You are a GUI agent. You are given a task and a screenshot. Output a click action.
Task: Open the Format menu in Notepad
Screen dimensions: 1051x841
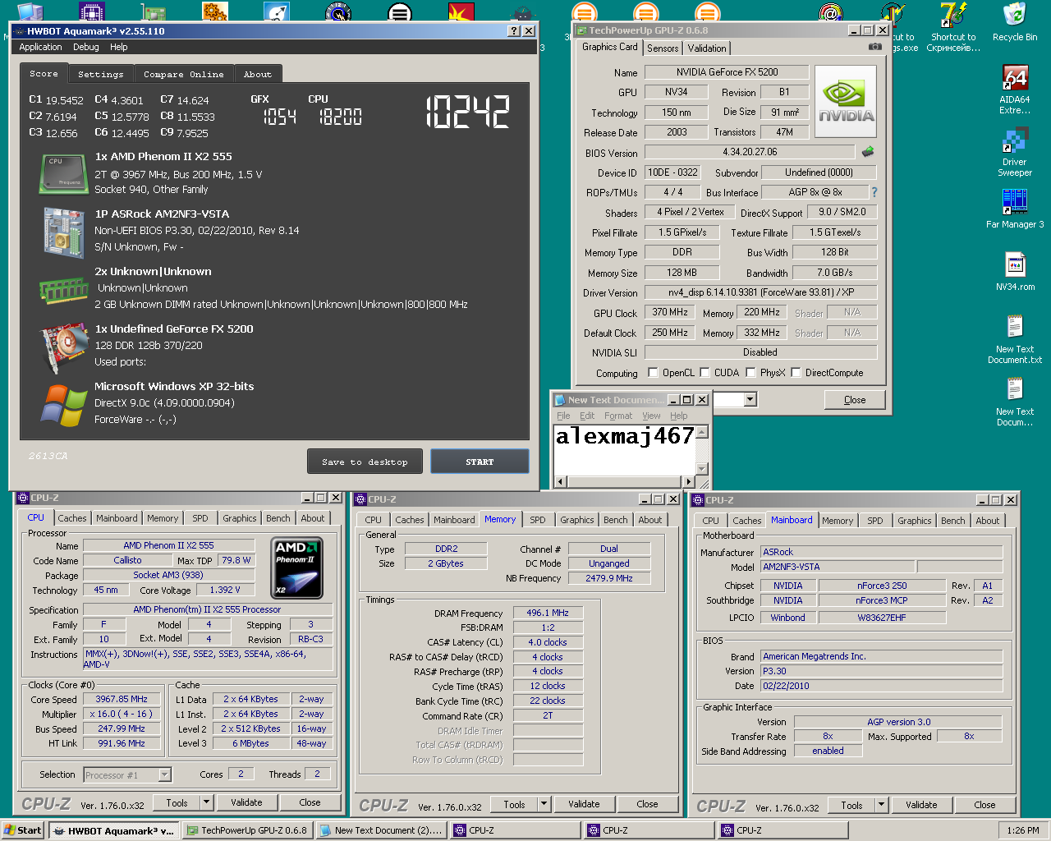click(x=618, y=416)
